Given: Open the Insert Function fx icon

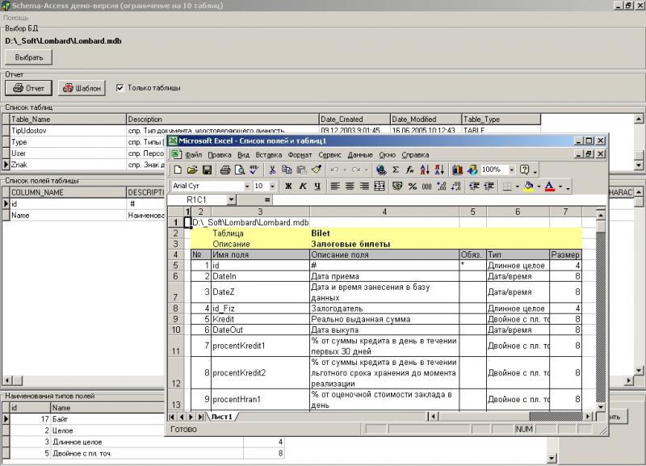Looking at the screenshot, I should tap(410, 170).
